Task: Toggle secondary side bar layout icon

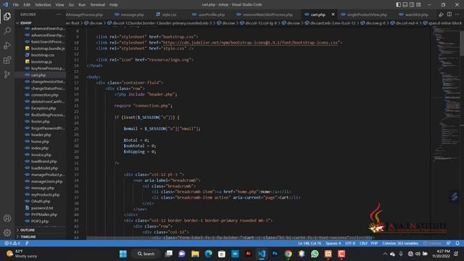Action: (x=412, y=4)
